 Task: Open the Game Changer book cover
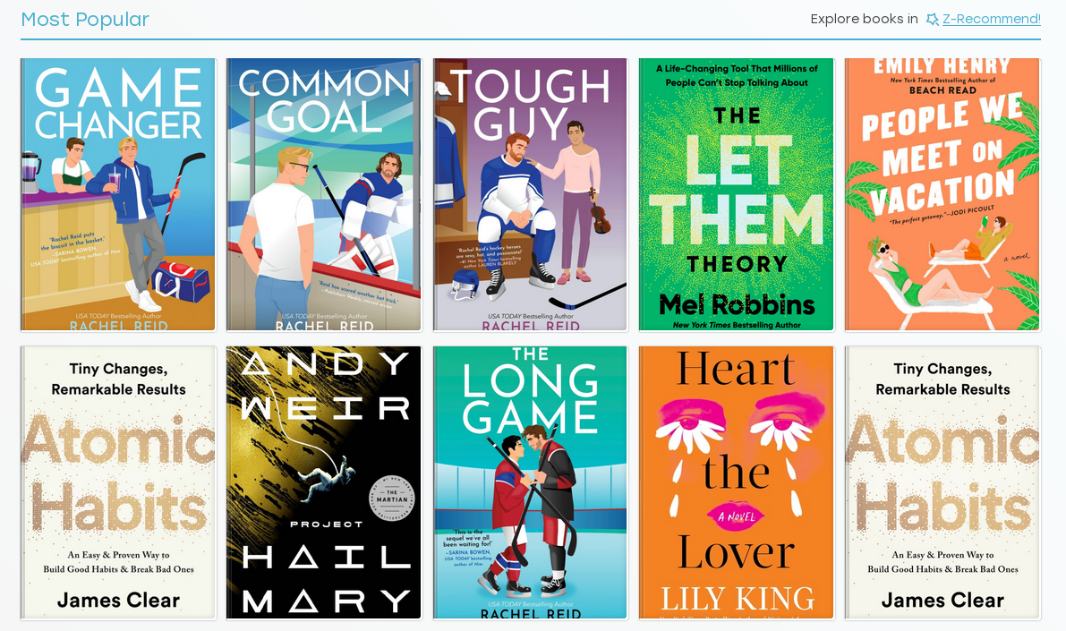point(118,194)
